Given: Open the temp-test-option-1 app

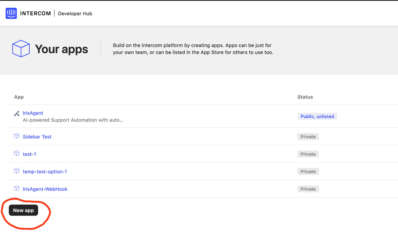Looking at the screenshot, I should pyautogui.click(x=45, y=172).
